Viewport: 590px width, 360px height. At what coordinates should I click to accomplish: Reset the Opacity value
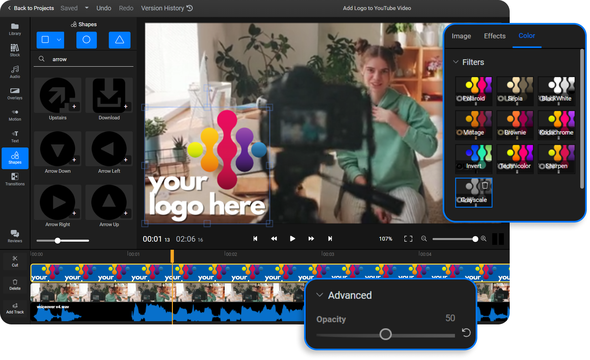[x=466, y=333]
